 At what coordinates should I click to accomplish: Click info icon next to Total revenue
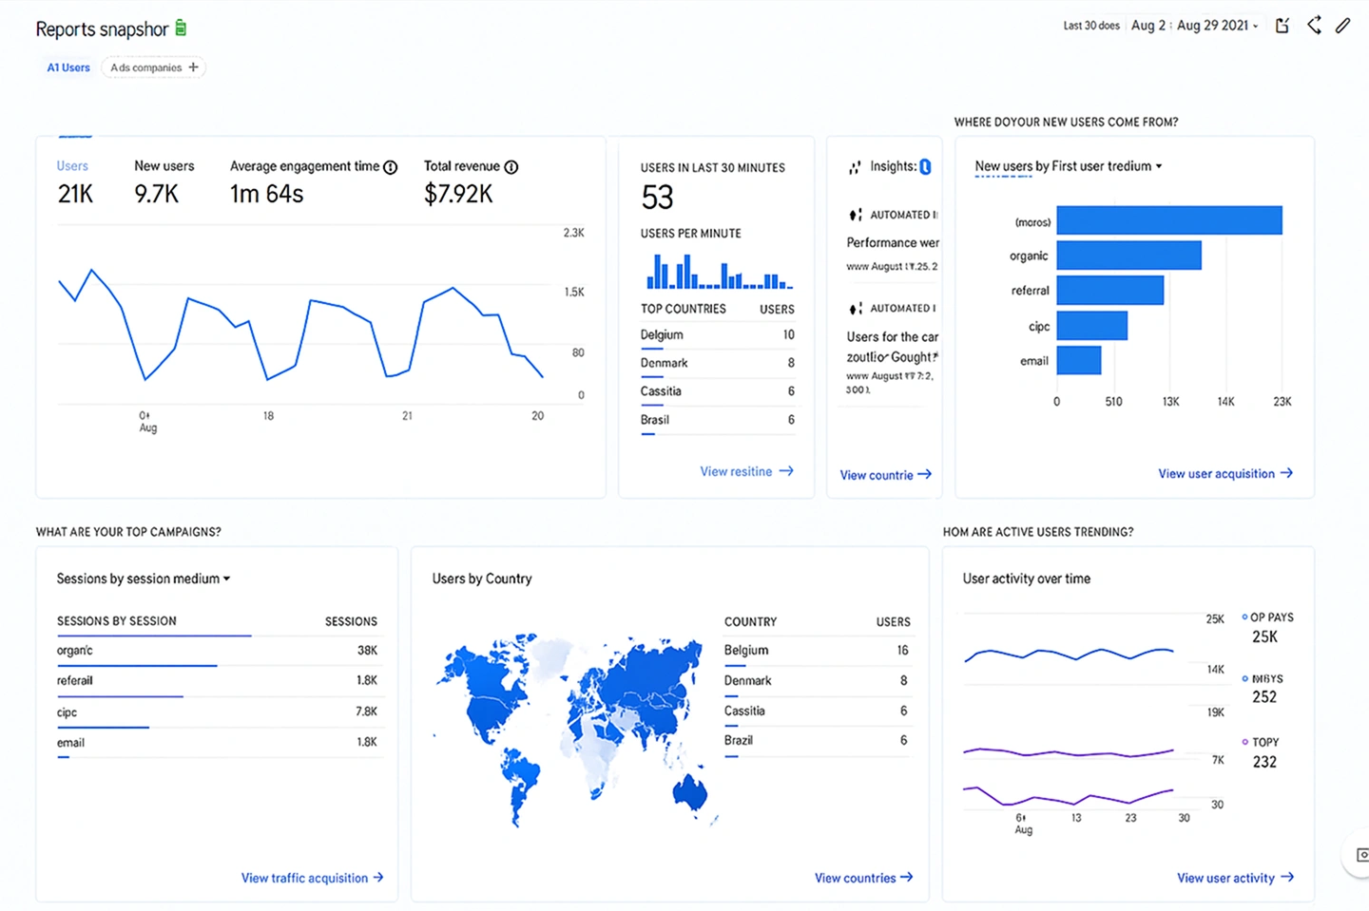(511, 167)
